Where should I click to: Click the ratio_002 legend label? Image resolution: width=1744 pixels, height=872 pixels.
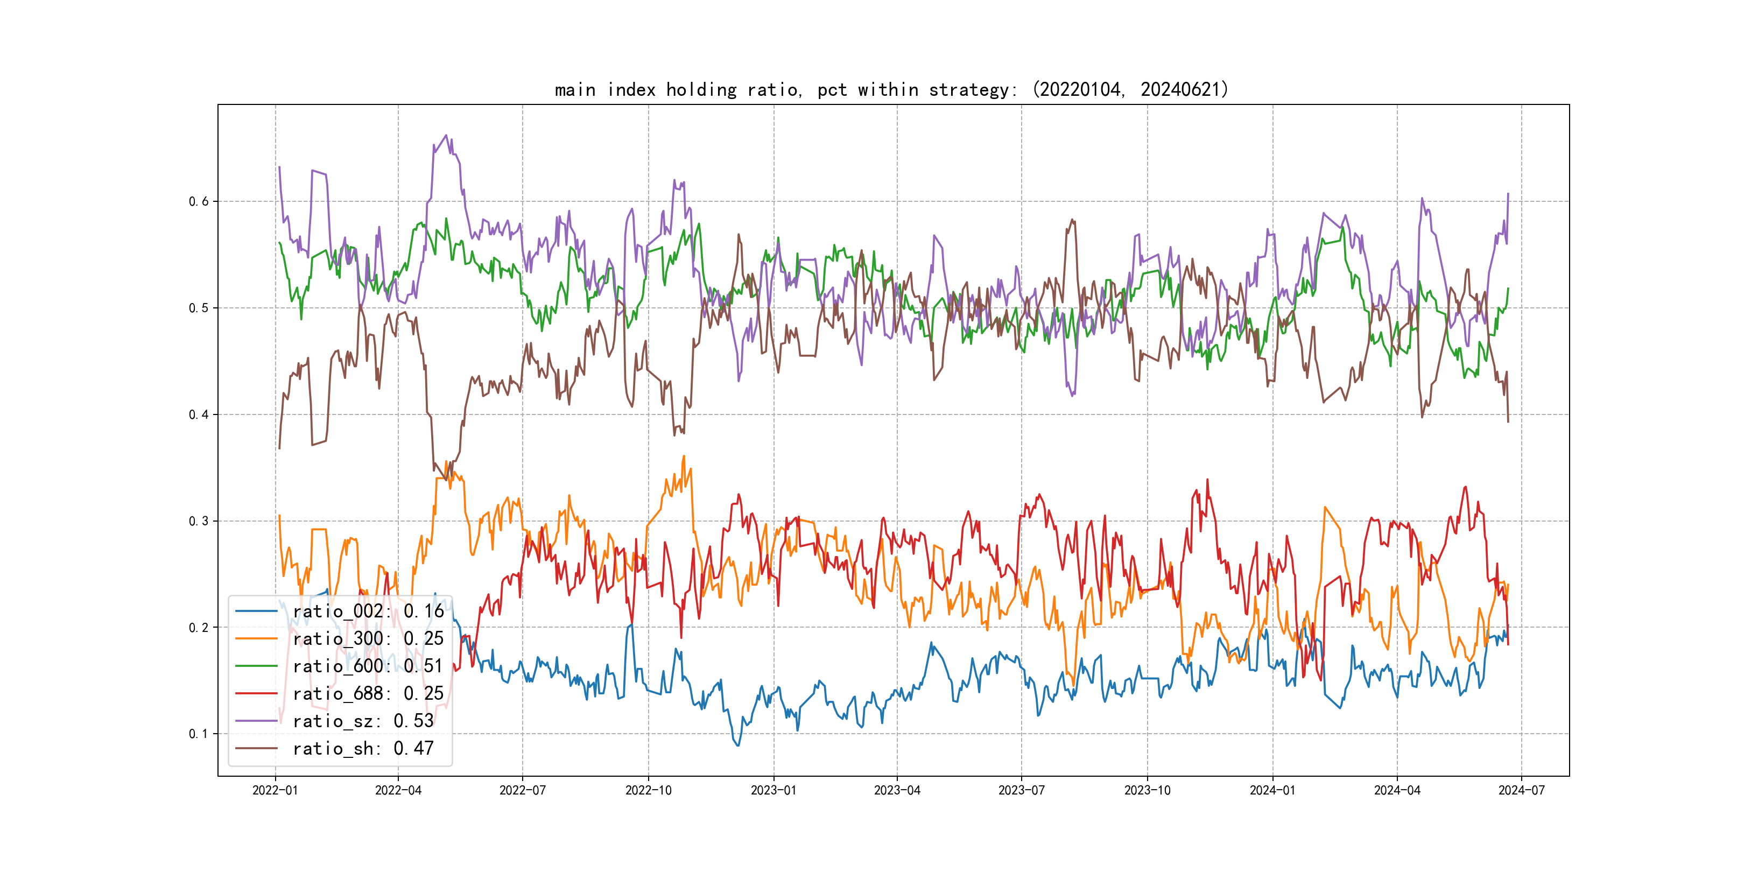368,611
